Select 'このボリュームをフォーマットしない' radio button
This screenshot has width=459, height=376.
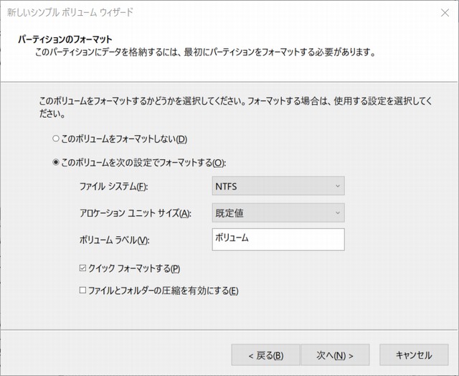[56, 138]
